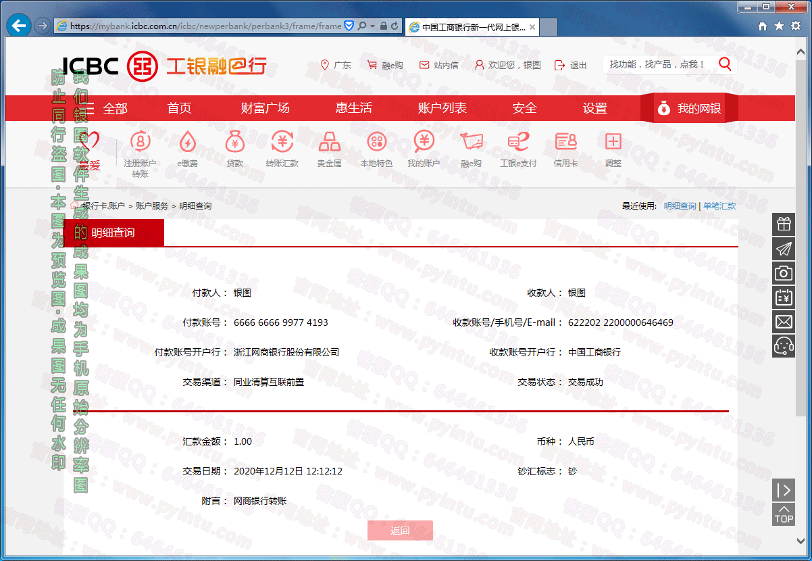
Task: Open the 账户列表 menu item
Action: tap(442, 108)
